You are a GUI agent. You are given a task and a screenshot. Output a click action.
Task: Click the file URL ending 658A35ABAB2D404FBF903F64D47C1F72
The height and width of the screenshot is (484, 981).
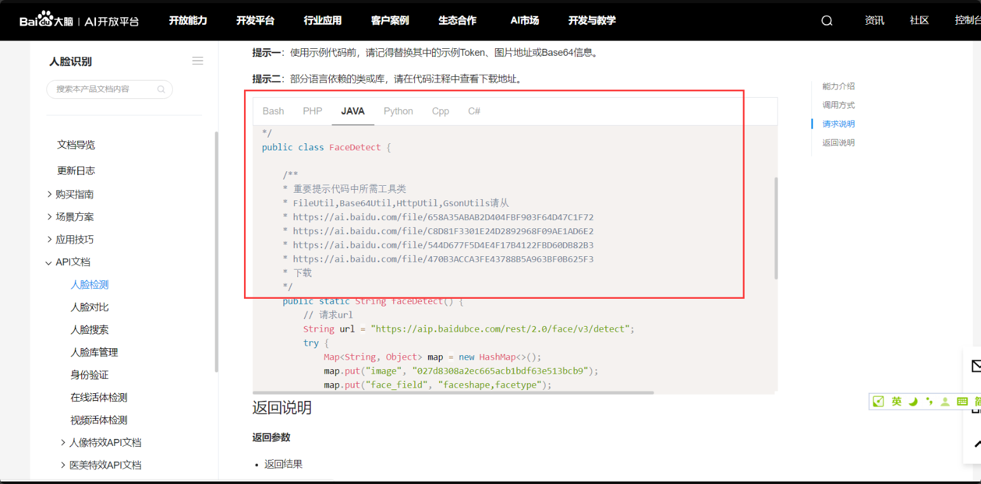click(x=443, y=217)
